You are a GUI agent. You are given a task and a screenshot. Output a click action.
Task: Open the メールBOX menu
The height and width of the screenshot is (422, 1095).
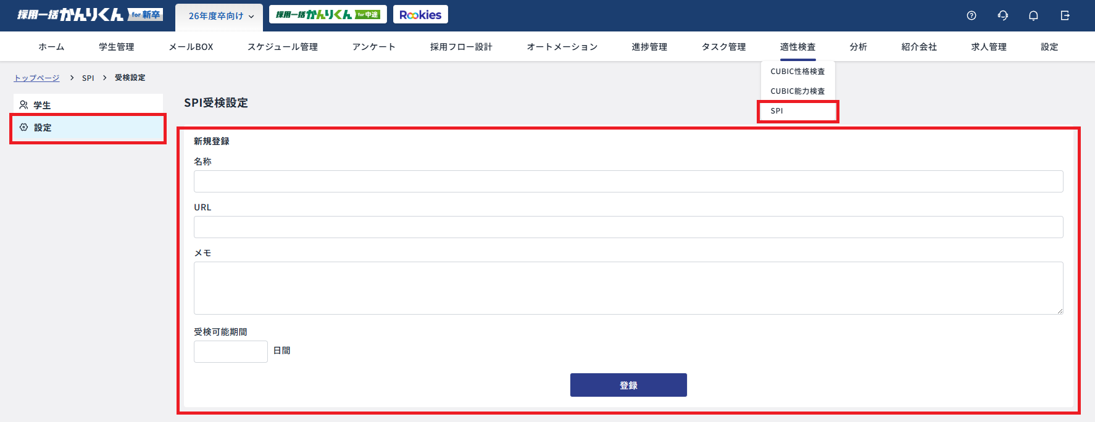(191, 47)
